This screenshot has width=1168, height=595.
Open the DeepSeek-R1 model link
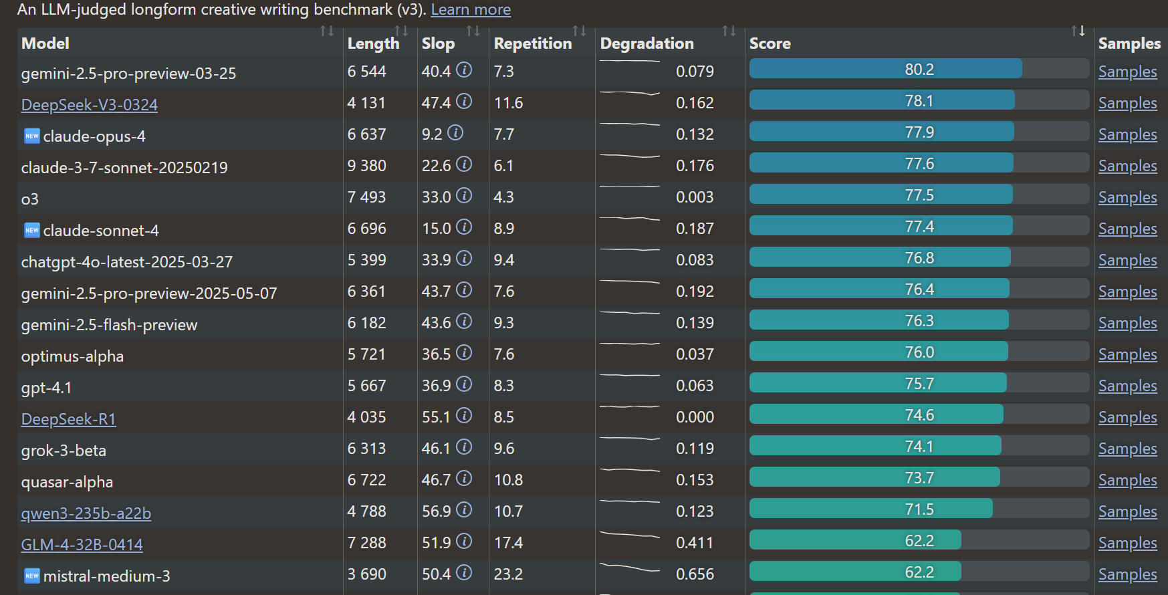coord(69,419)
